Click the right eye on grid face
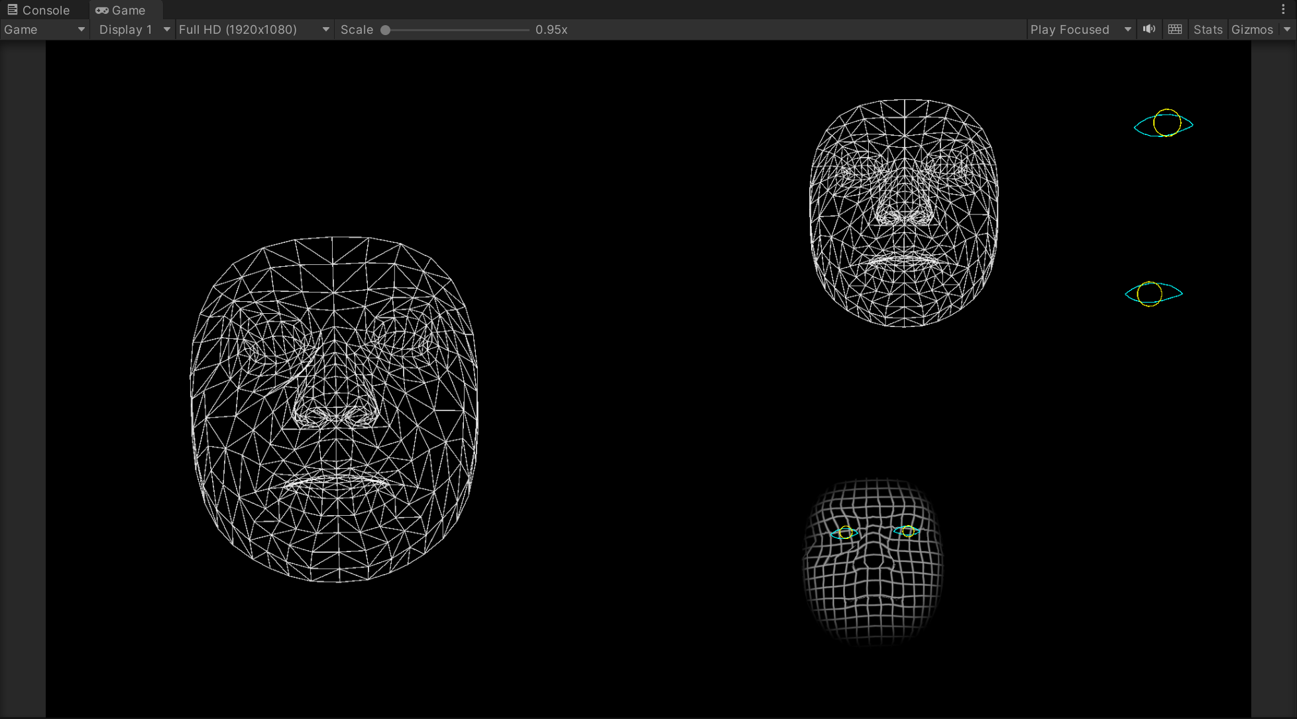Screen dimensions: 1297x719 (907, 531)
